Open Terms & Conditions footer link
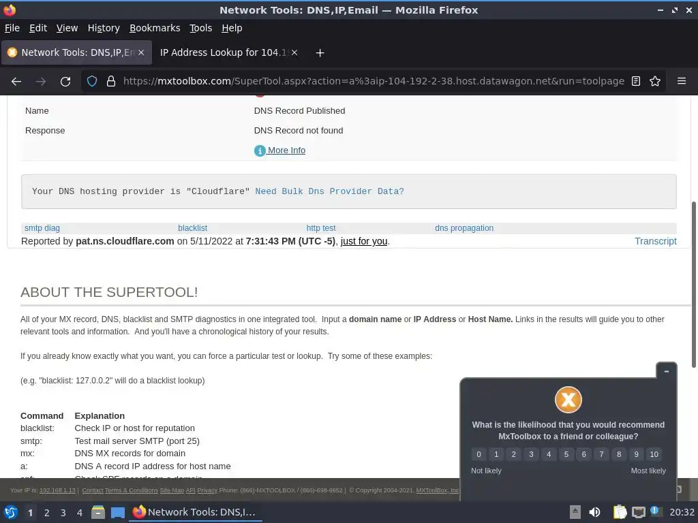698x523 pixels. click(132, 490)
